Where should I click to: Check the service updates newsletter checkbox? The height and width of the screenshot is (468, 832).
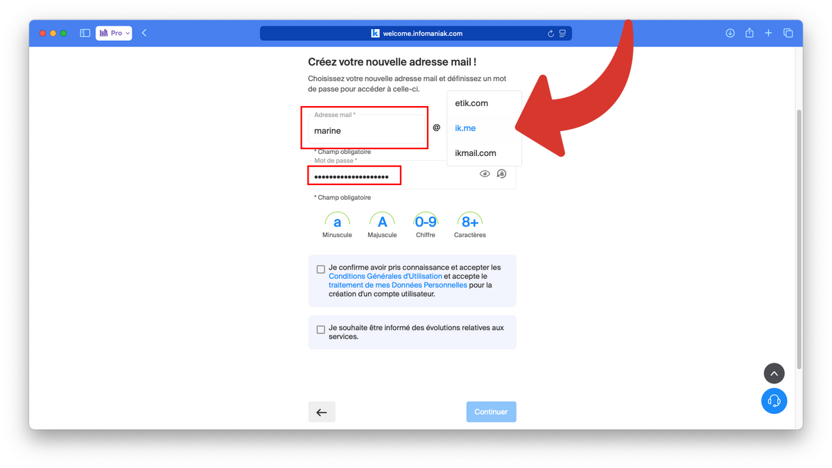[320, 330]
